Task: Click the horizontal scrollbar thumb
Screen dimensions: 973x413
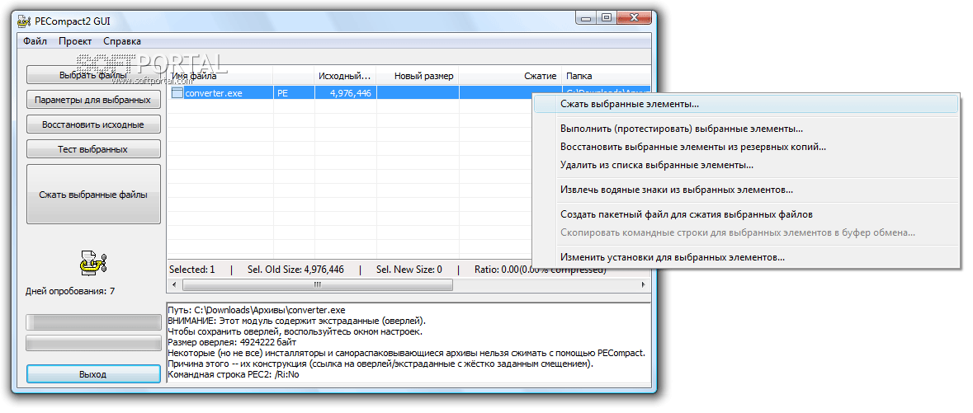Action: click(317, 284)
